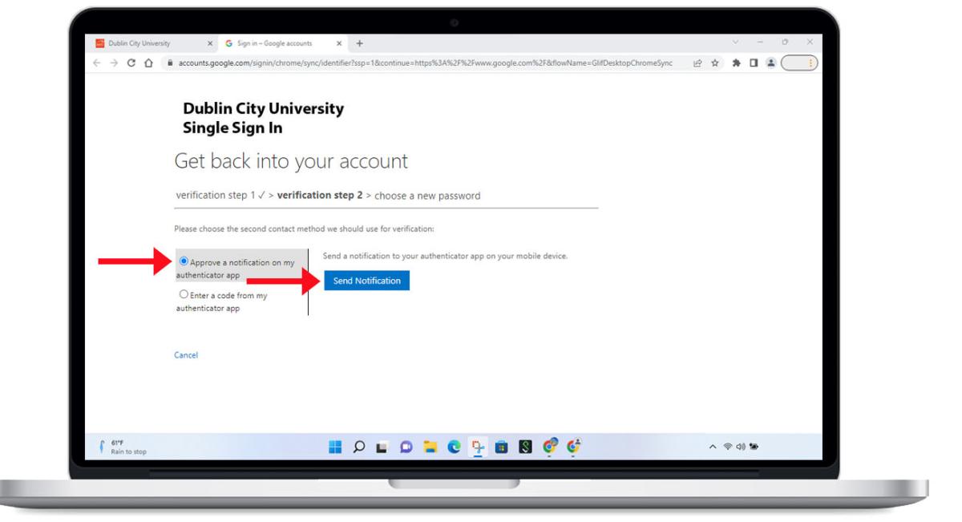Image resolution: width=962 pixels, height=522 pixels.
Task: Select Approve a notification on authenticator app
Action: click(185, 261)
